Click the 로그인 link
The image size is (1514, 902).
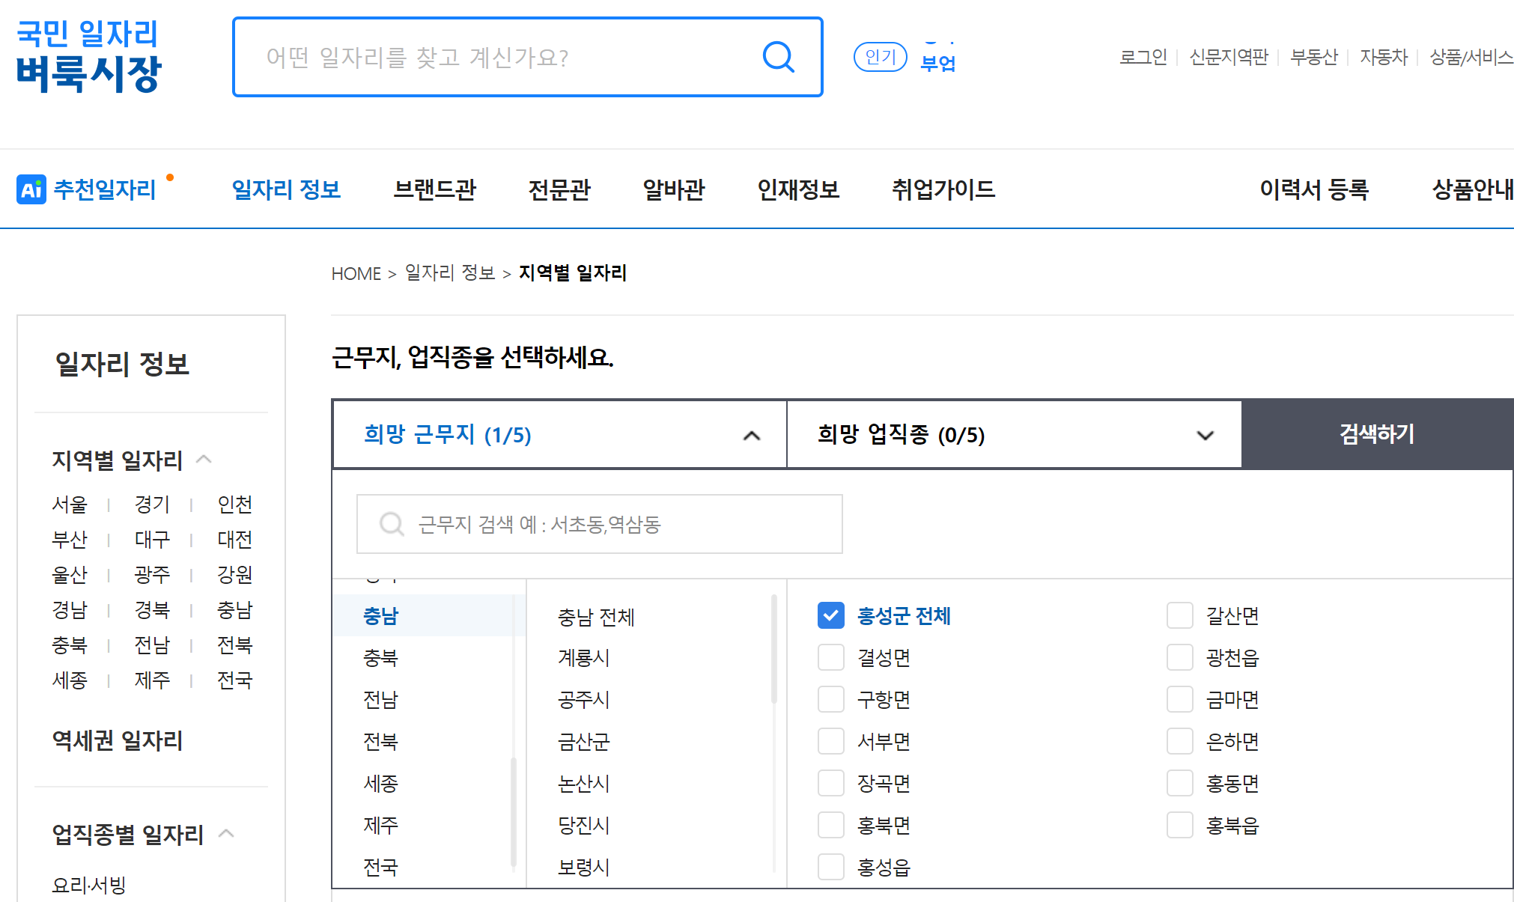click(x=1143, y=57)
